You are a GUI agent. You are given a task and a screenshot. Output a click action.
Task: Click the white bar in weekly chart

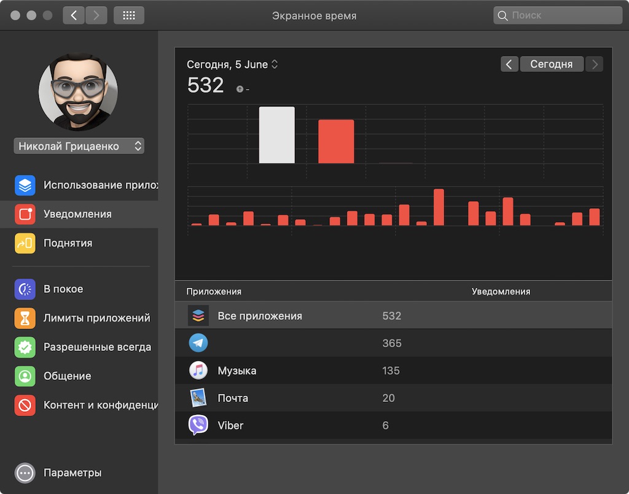click(x=277, y=134)
